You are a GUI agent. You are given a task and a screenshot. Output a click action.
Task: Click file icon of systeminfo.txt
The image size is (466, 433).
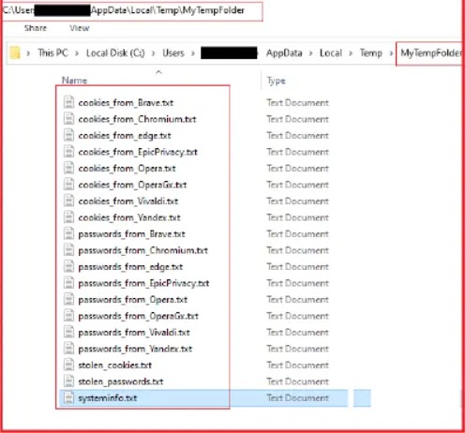68,397
